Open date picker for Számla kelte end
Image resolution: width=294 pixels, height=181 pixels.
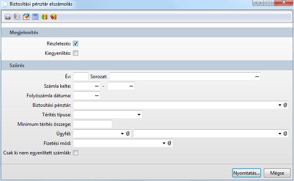pyautogui.click(x=131, y=86)
